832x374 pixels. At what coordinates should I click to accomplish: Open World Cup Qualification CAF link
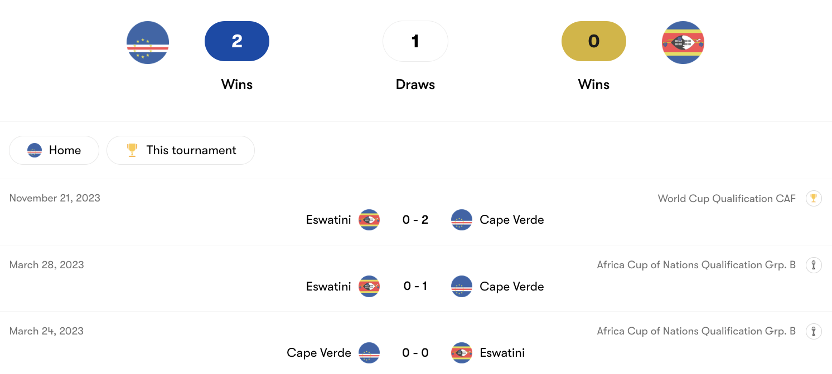point(726,199)
